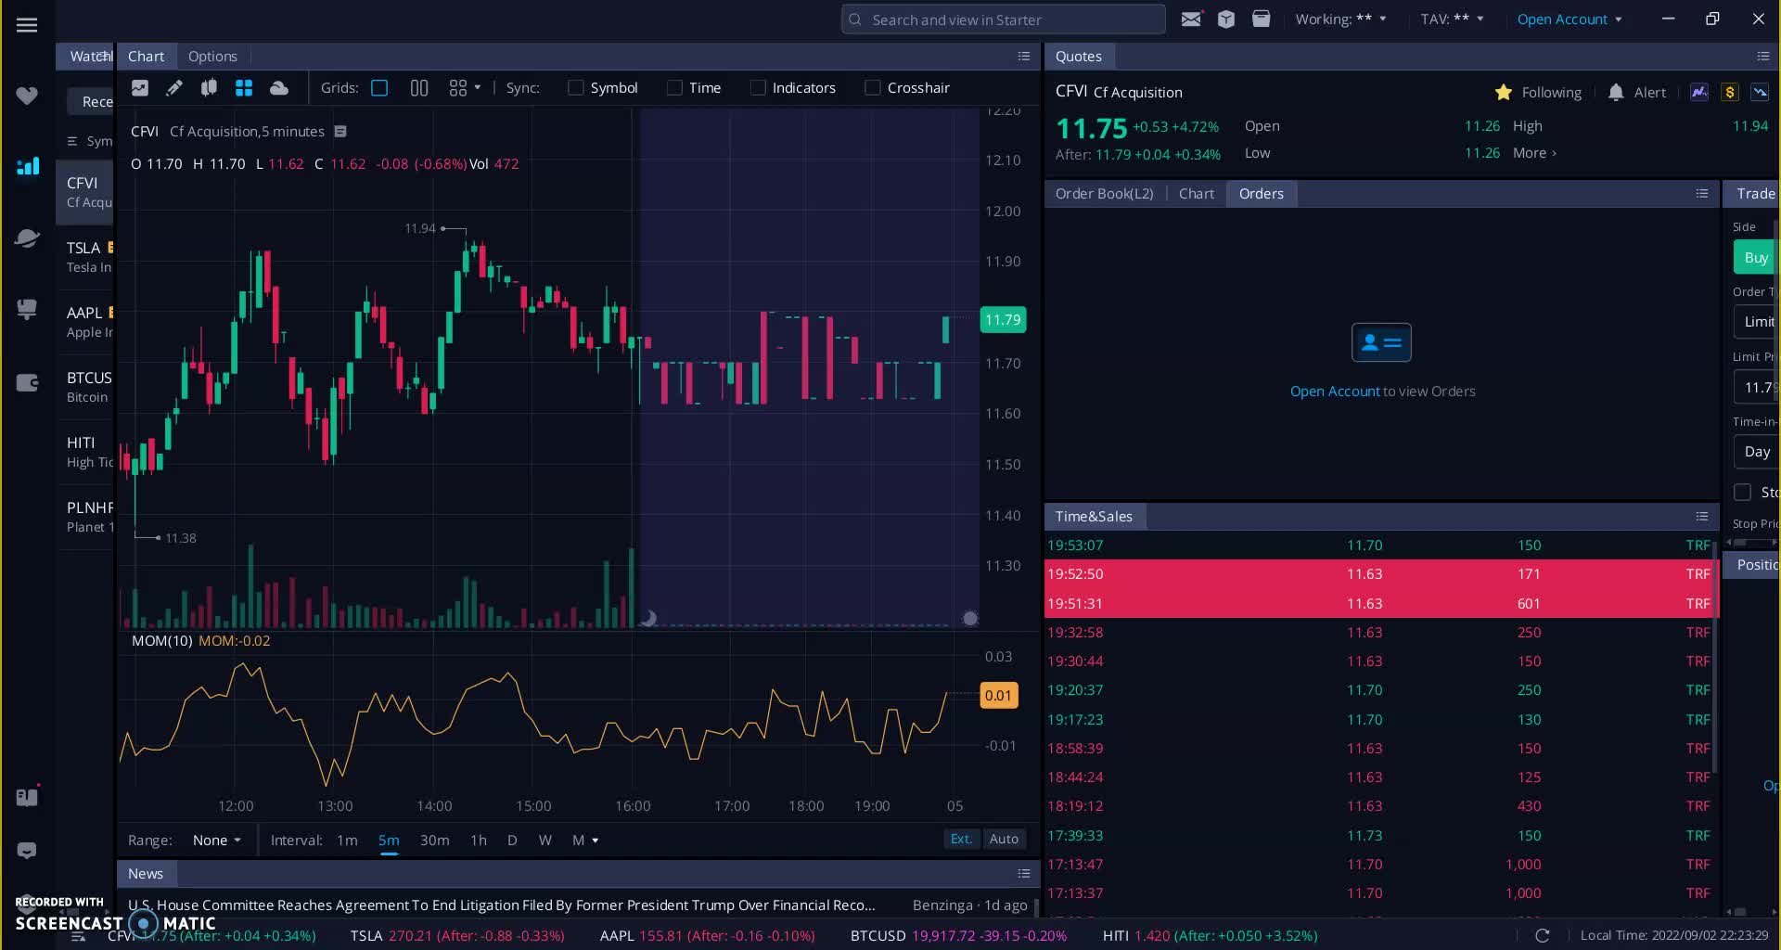Open the hamburger menu in top-left corner
The height and width of the screenshot is (950, 1781).
(x=27, y=25)
